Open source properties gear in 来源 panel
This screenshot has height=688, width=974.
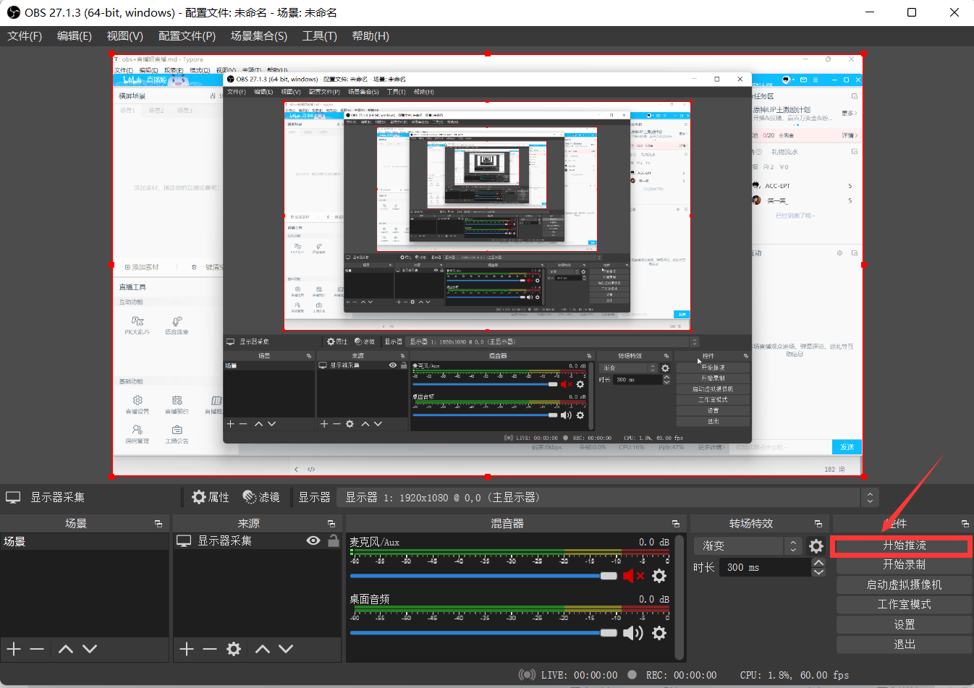tap(234, 649)
